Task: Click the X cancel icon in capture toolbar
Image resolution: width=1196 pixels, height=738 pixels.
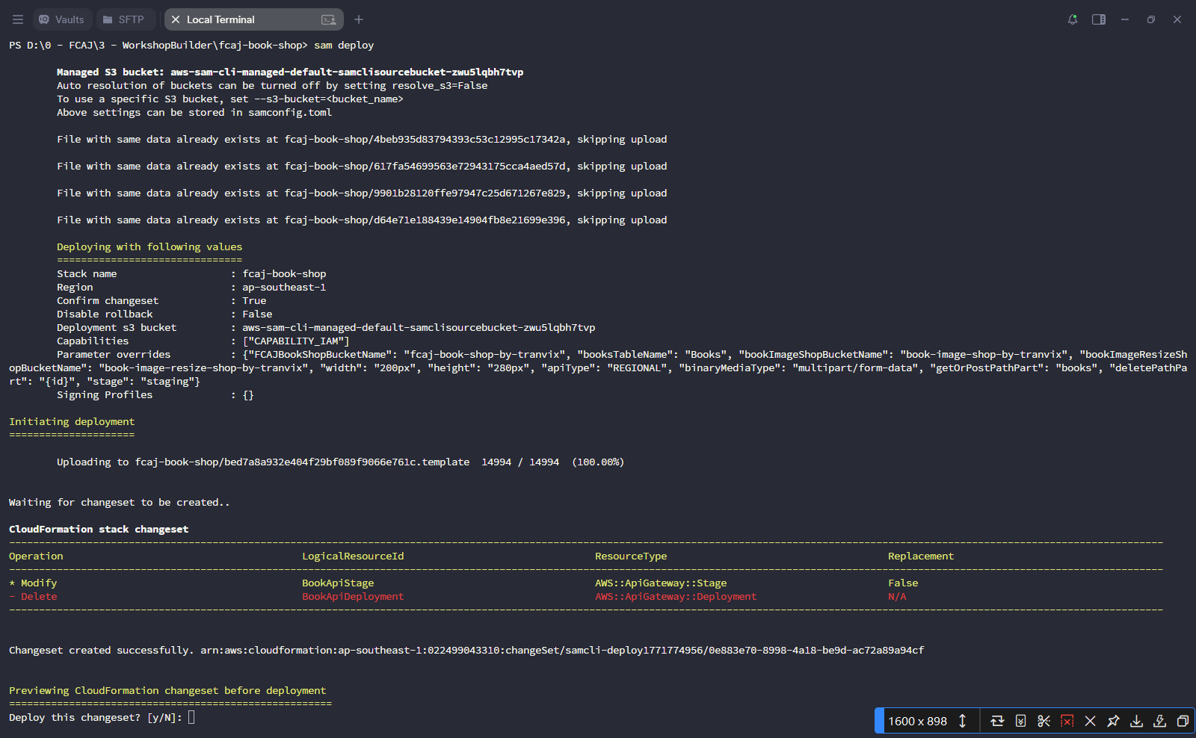Action: [1090, 721]
